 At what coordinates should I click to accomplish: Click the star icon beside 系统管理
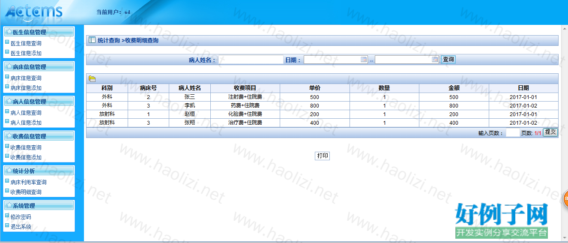pos(9,206)
